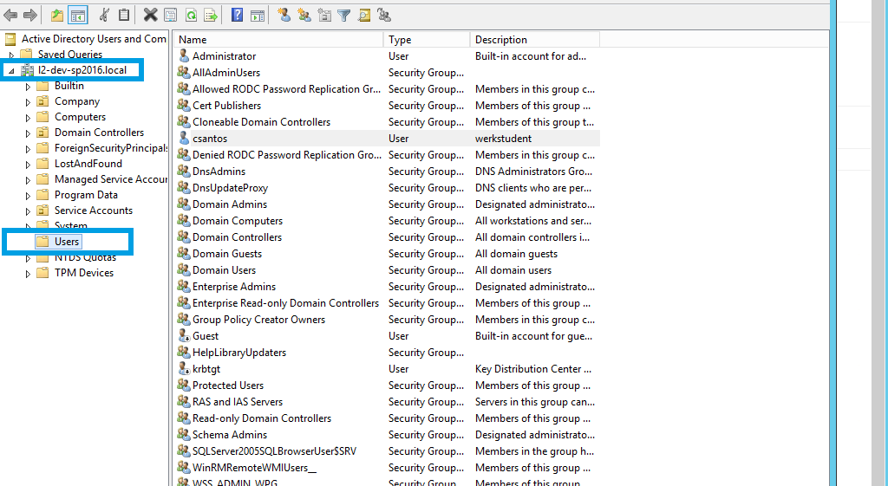This screenshot has height=486, width=888.
Task: Refresh the view with the green refresh icon
Action: click(190, 15)
